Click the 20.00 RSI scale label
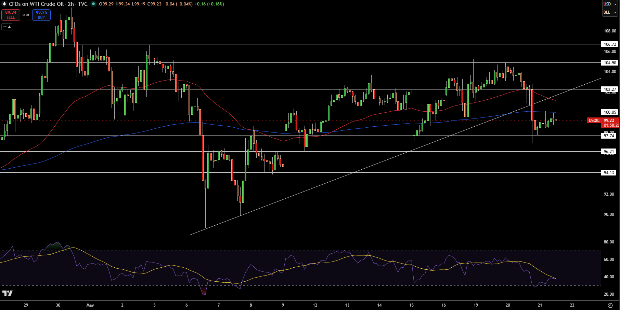This screenshot has height=310, width=620. pos(609,294)
